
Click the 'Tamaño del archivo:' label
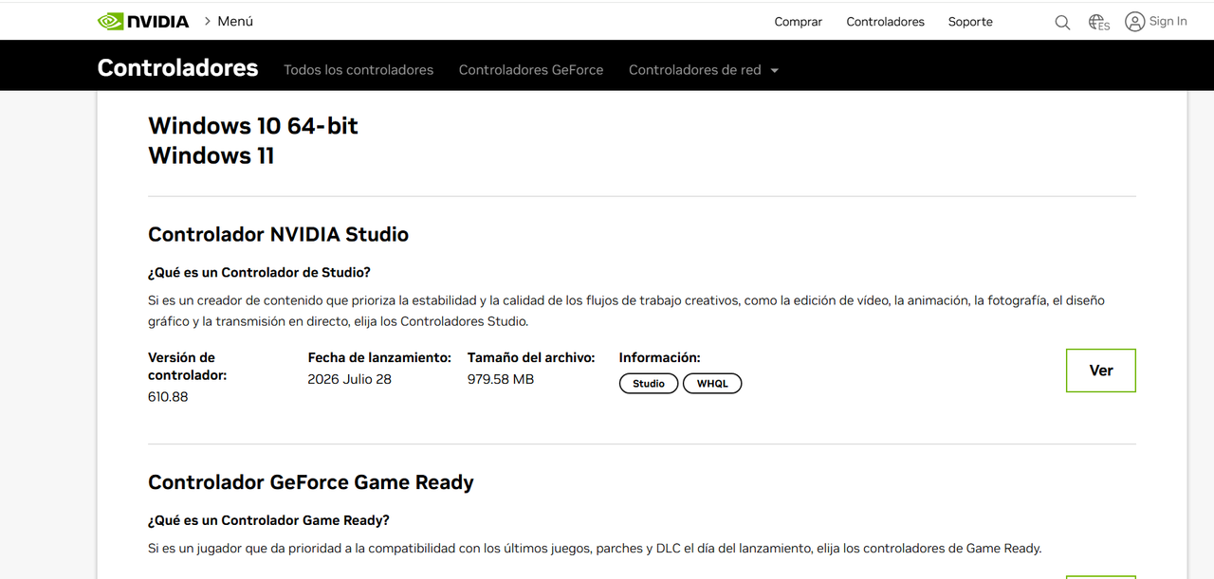click(x=531, y=357)
